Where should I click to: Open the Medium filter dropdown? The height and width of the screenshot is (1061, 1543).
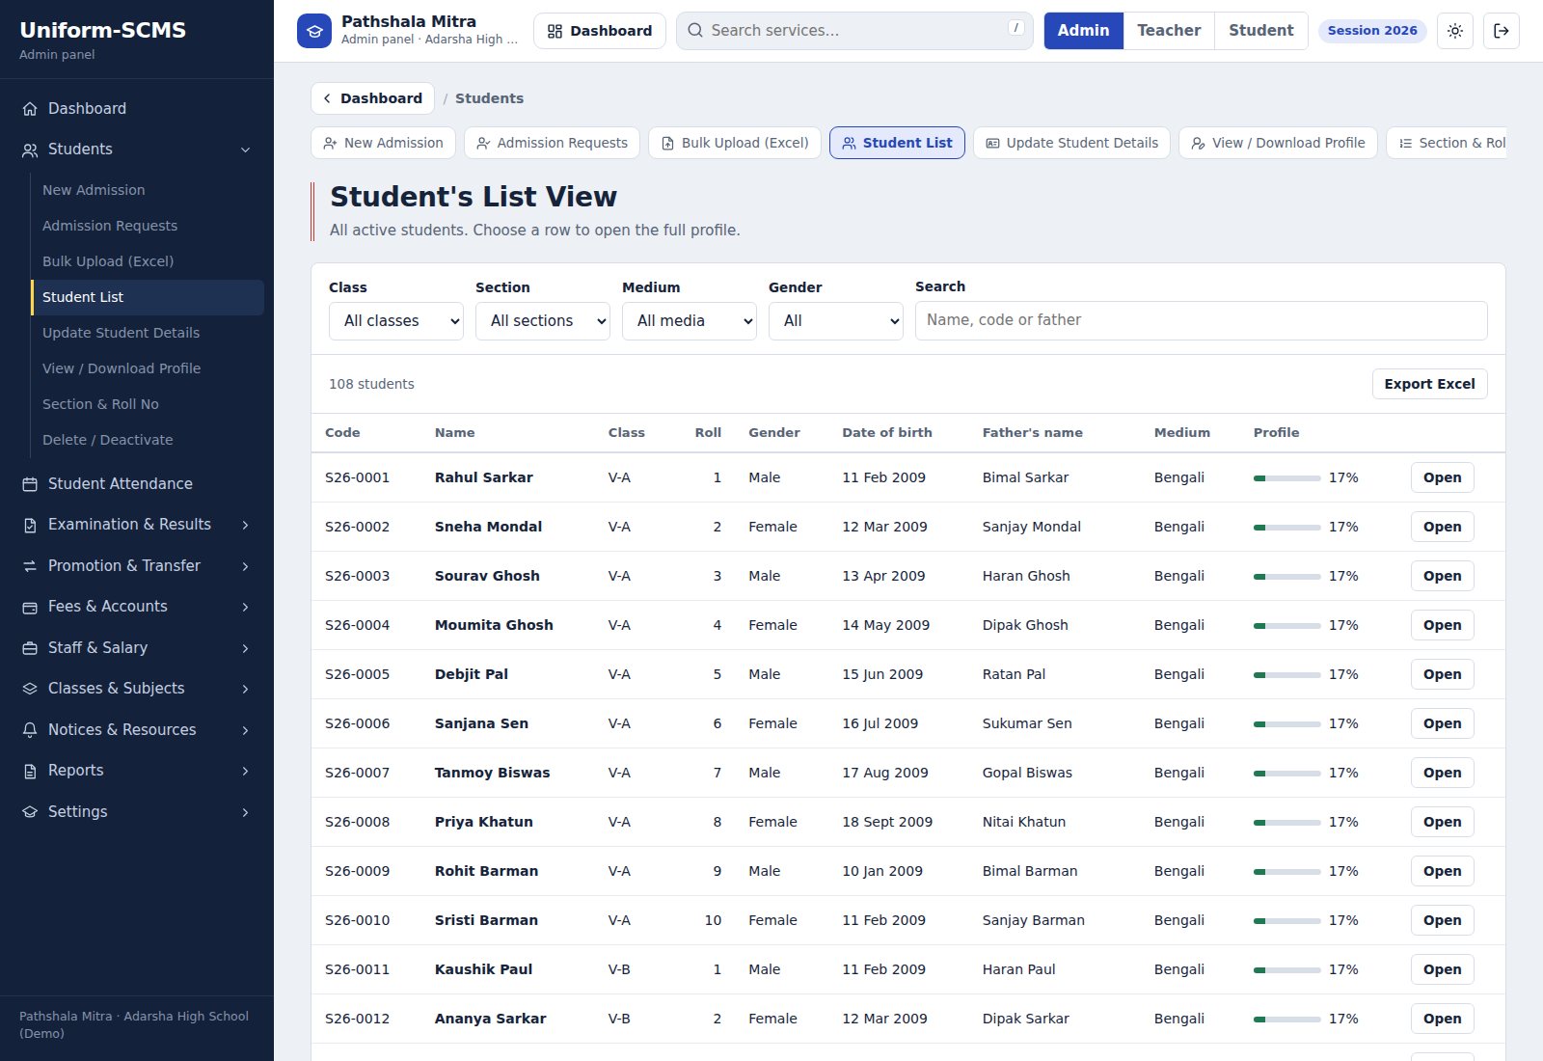(x=690, y=321)
